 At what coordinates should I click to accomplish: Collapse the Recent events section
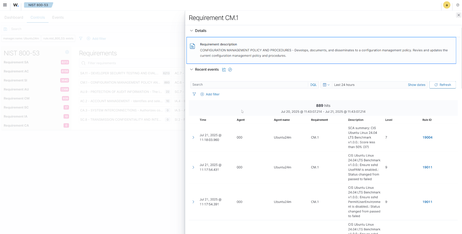[x=191, y=69]
